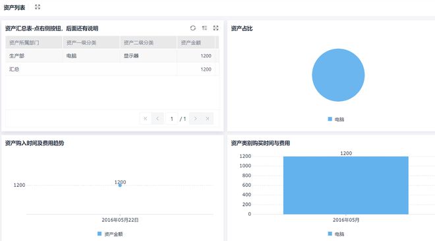Image resolution: width=435 pixels, height=241 pixels.
Task: Go to first page of the table
Action: [145, 119]
